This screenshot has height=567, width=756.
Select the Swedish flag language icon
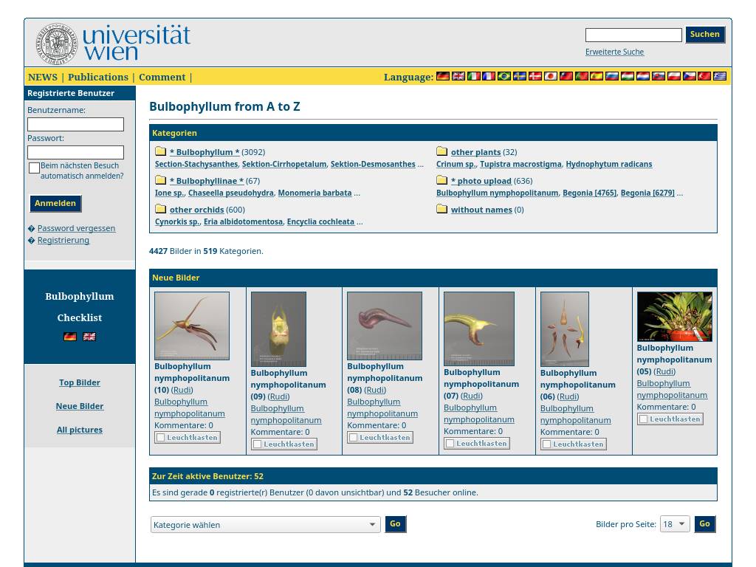[x=520, y=76]
